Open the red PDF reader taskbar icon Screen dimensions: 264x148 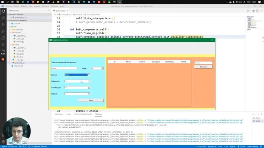104,2
